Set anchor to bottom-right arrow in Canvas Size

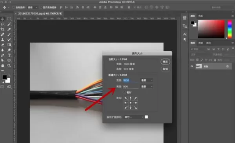135,107
